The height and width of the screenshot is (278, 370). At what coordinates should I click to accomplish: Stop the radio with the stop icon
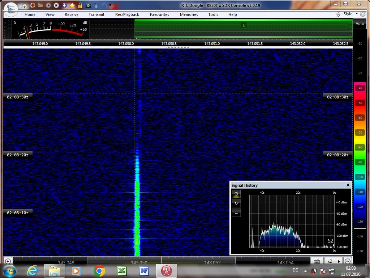pyautogui.click(x=56, y=5)
